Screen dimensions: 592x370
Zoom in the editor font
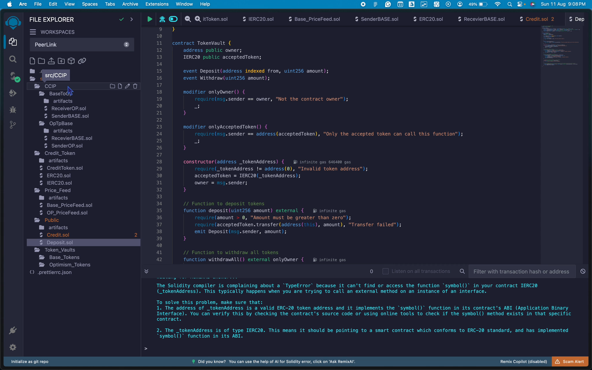198,19
